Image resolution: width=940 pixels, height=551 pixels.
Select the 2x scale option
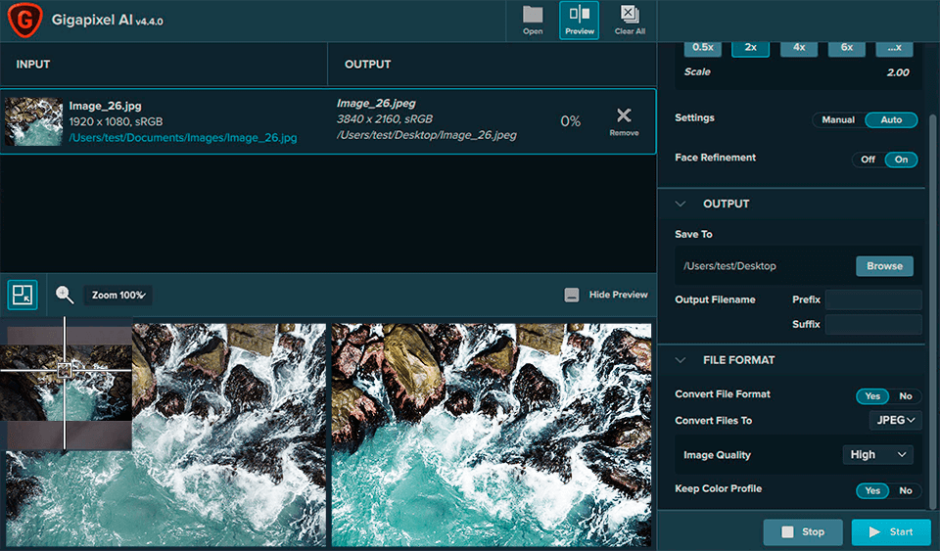pyautogui.click(x=751, y=48)
